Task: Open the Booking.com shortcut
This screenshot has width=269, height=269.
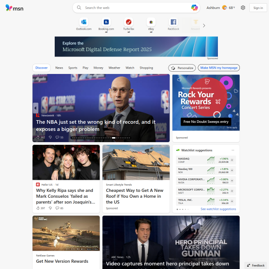Action: click(x=106, y=25)
